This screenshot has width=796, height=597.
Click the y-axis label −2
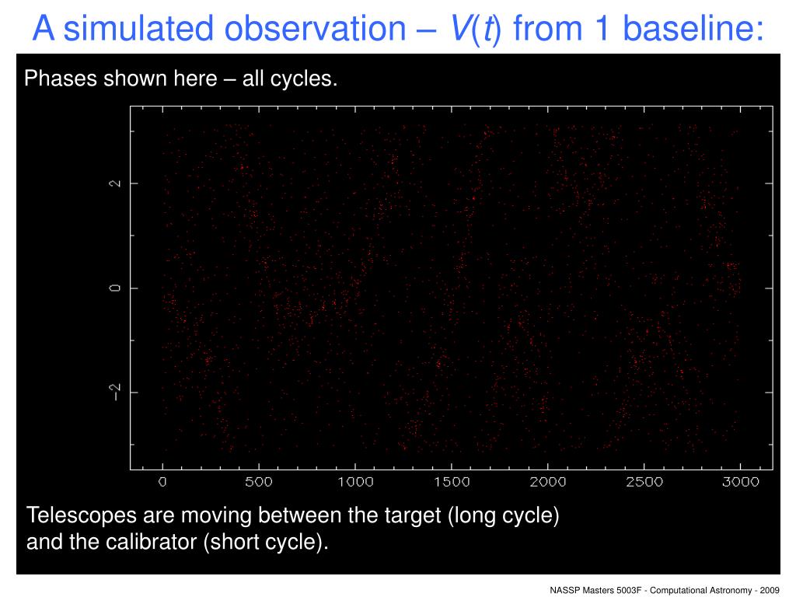[x=116, y=392]
